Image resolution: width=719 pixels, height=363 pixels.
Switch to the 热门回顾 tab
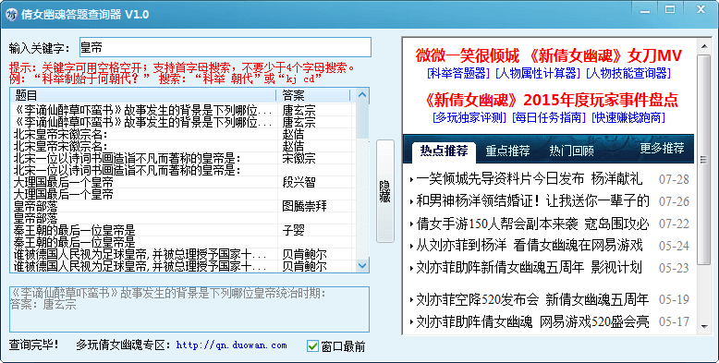coord(571,151)
